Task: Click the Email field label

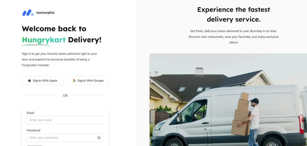Action: pyautogui.click(x=30, y=113)
